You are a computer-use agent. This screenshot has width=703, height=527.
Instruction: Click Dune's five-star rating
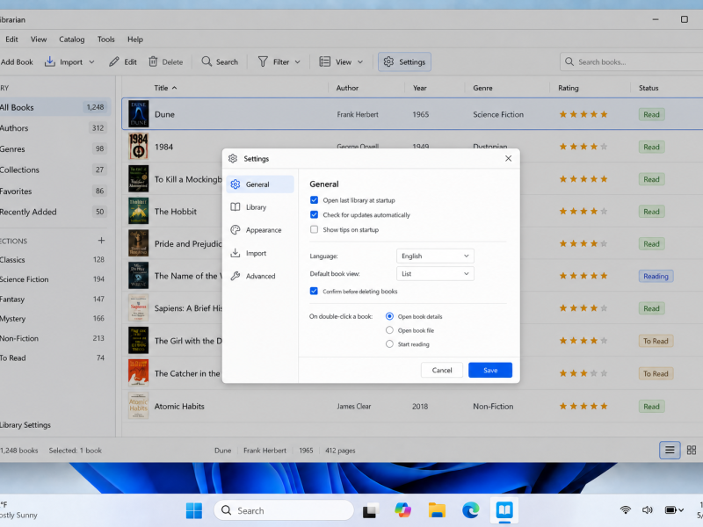(583, 114)
